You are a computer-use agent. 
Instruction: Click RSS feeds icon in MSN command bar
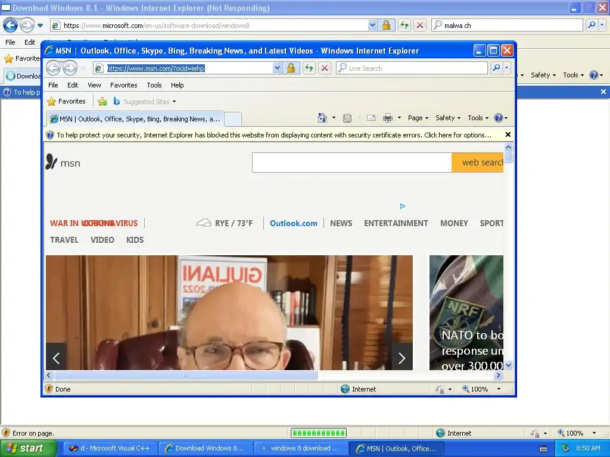point(347,118)
